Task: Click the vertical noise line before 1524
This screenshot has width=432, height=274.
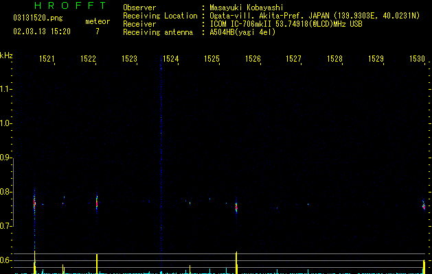Action: tap(161, 160)
